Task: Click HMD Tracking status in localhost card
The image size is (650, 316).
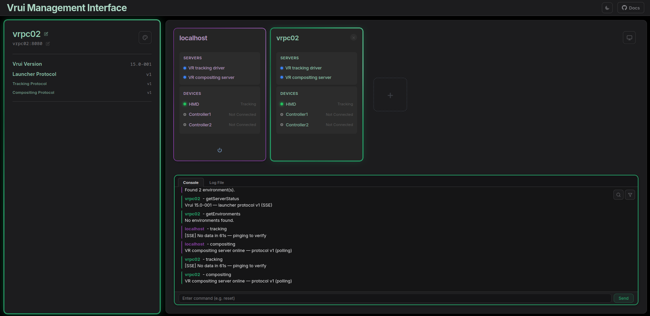Action: pyautogui.click(x=248, y=104)
